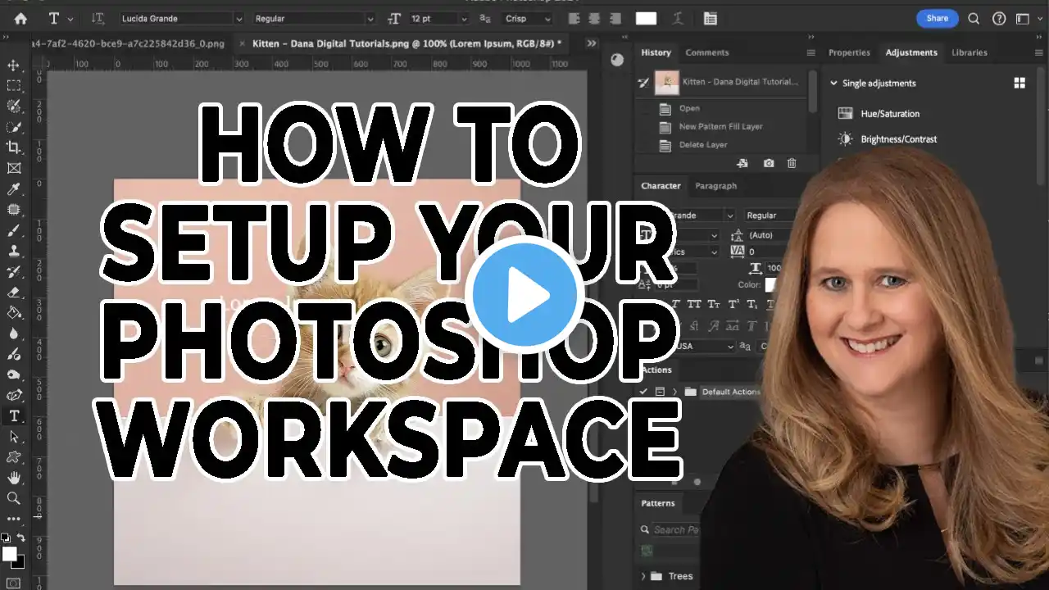Open the Help question mark icon
Screen dimensions: 1049x590
[x=998, y=18]
